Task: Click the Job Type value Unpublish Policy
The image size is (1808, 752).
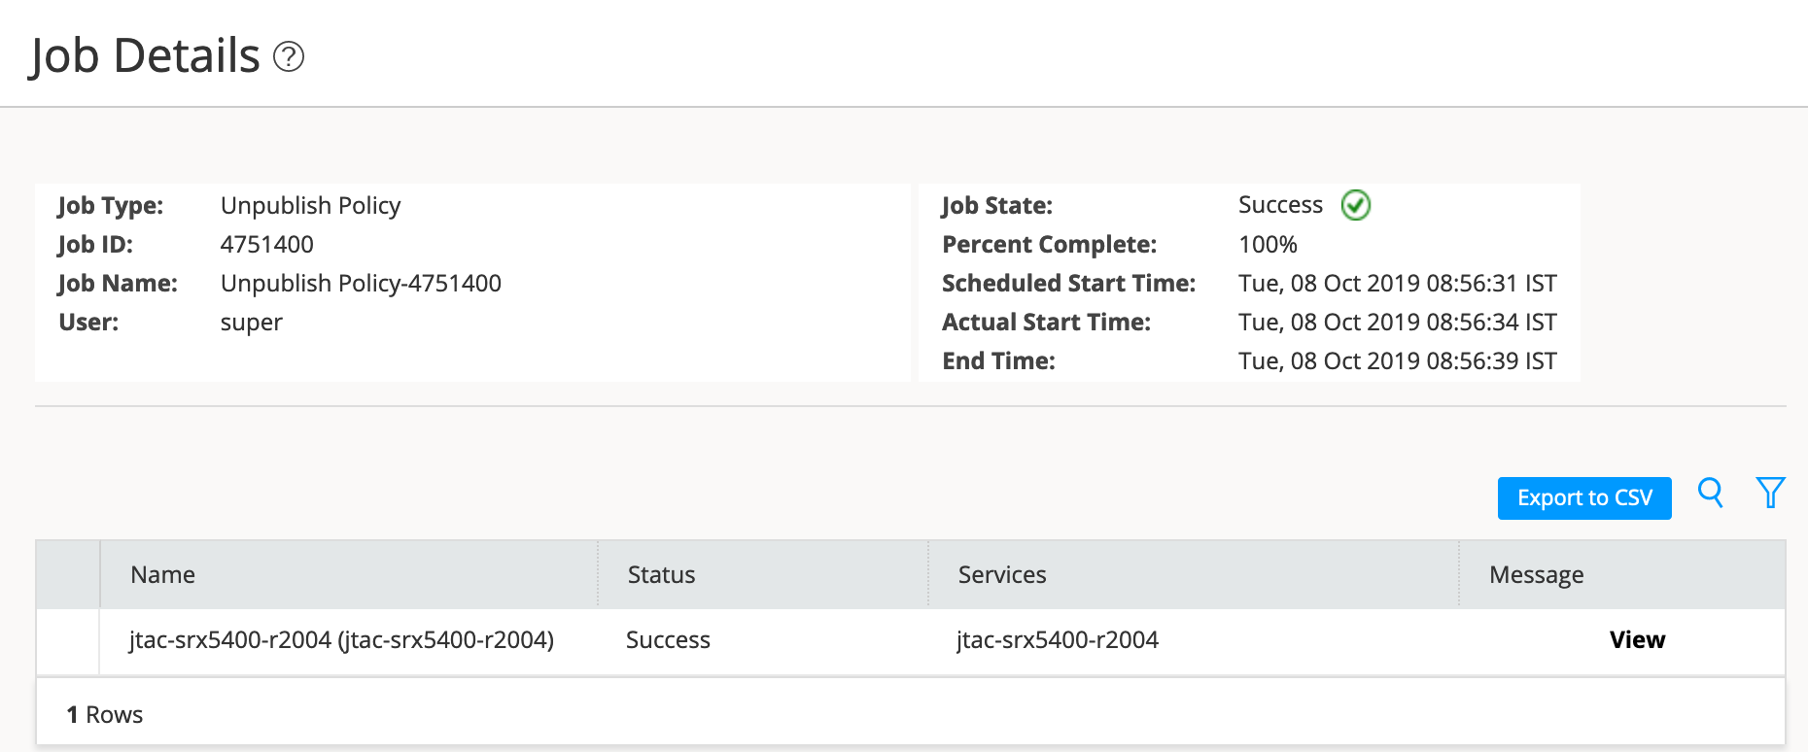Action: pyautogui.click(x=310, y=206)
